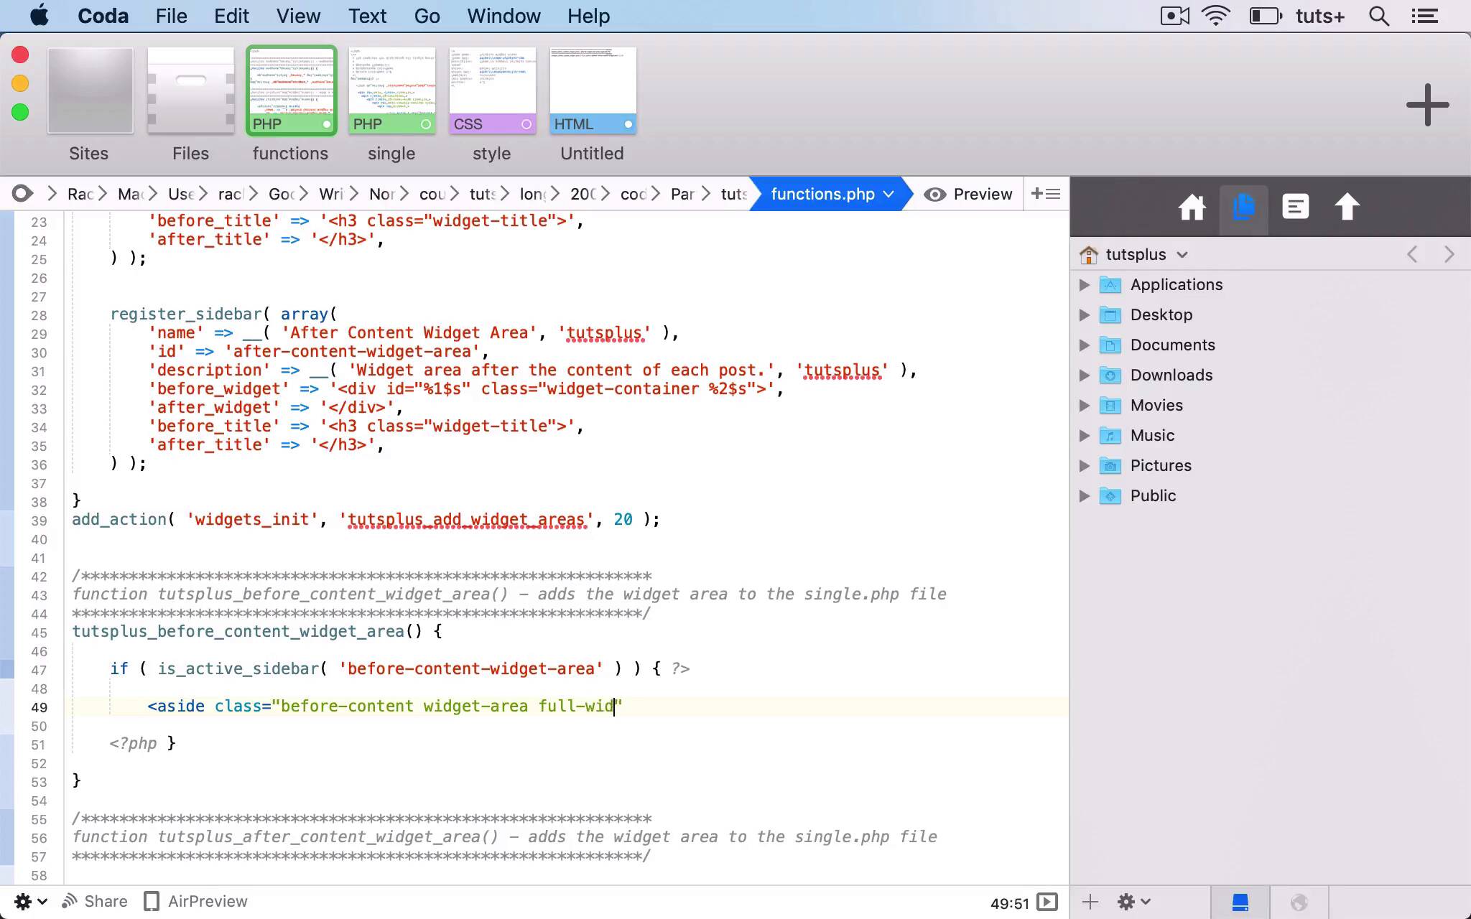The height and width of the screenshot is (919, 1471).
Task: Expand the Documents folder in the sidebar
Action: click(x=1085, y=345)
